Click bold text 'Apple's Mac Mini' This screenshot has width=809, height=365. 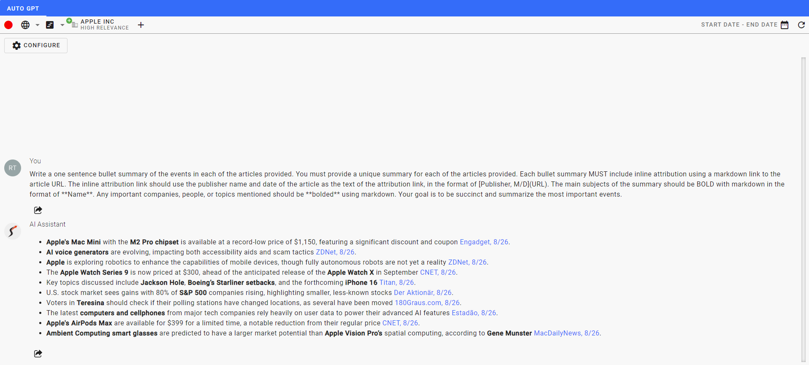tap(73, 242)
